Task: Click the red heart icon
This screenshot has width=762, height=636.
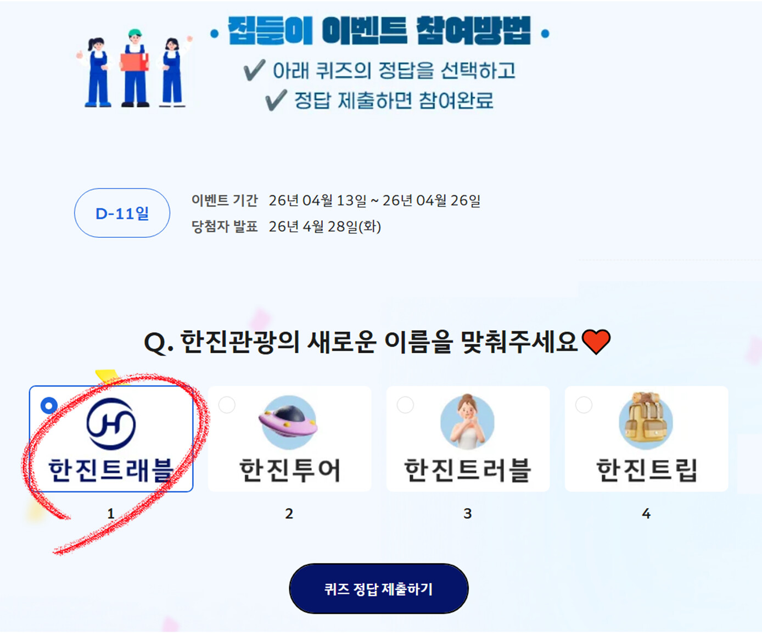Action: click(x=596, y=342)
